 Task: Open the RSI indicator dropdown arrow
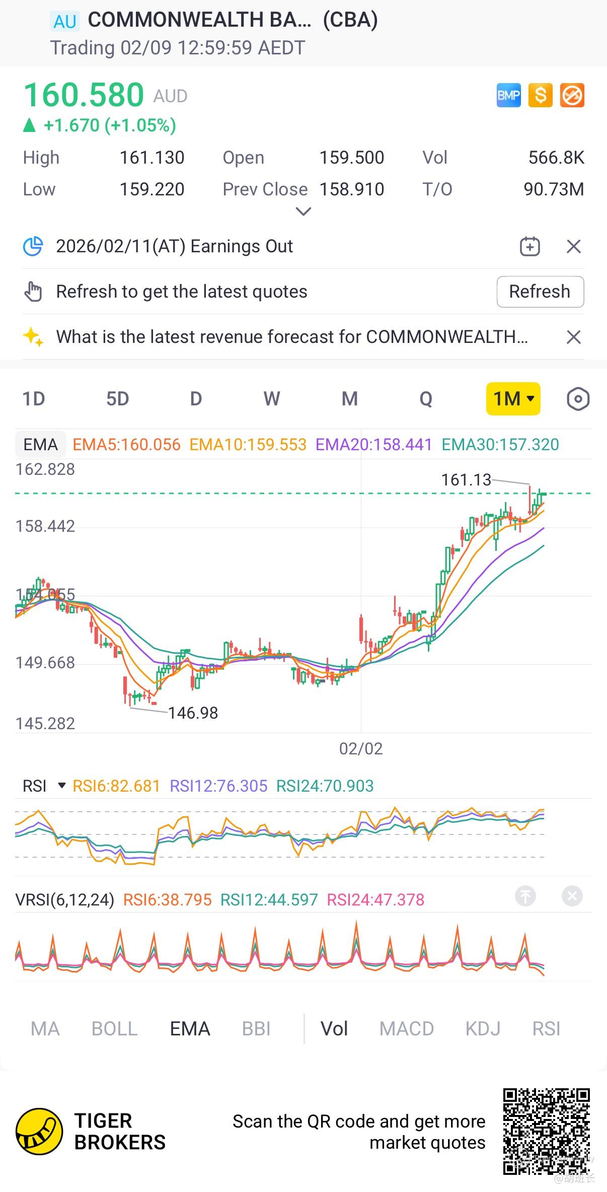click(x=62, y=786)
